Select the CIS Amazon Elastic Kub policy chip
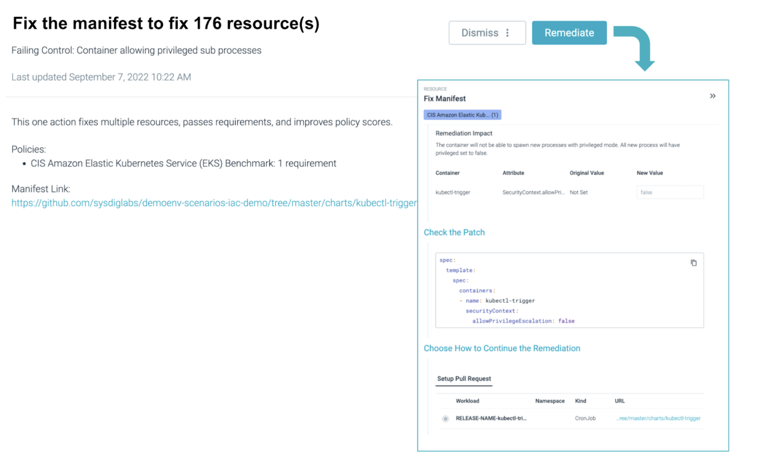This screenshot has width=777, height=474. pos(462,114)
